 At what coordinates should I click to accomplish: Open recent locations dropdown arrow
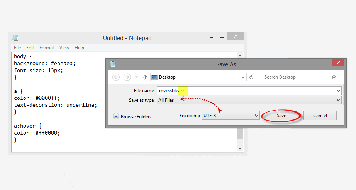136,77
